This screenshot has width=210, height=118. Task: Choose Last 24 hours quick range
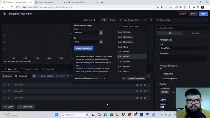(124, 67)
